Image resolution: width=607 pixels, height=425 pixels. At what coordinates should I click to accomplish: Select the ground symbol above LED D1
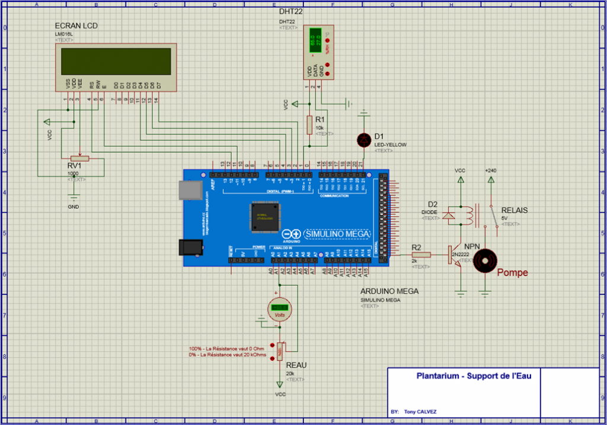pyautogui.click(x=363, y=113)
